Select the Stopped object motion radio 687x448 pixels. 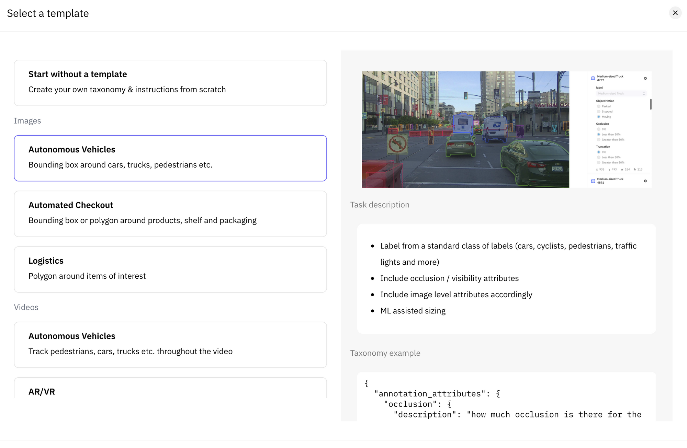pyautogui.click(x=599, y=112)
